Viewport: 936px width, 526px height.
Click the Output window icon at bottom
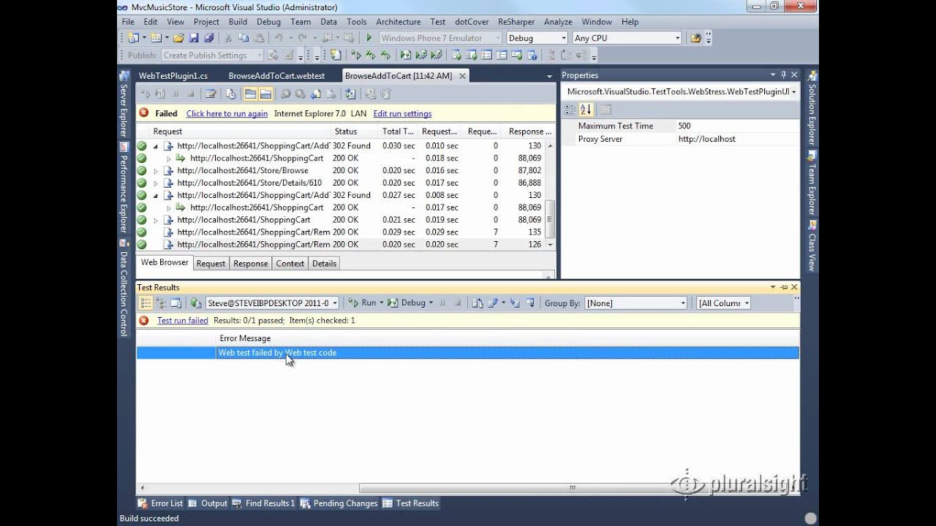click(193, 503)
